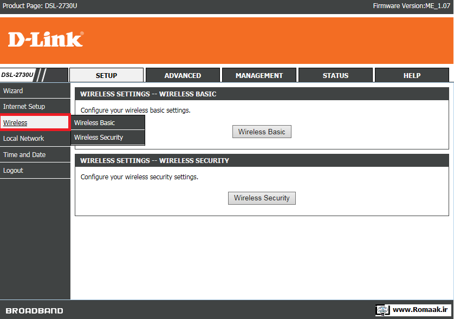Click Logout in the sidebar
The image size is (454, 319).
click(35, 171)
